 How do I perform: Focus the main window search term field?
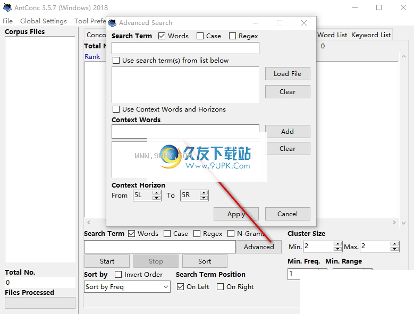coord(160,247)
